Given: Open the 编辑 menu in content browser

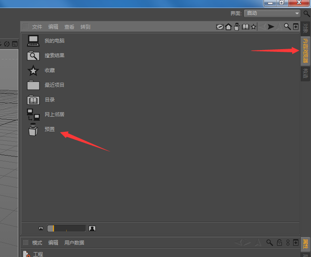Looking at the screenshot, I should (53, 27).
